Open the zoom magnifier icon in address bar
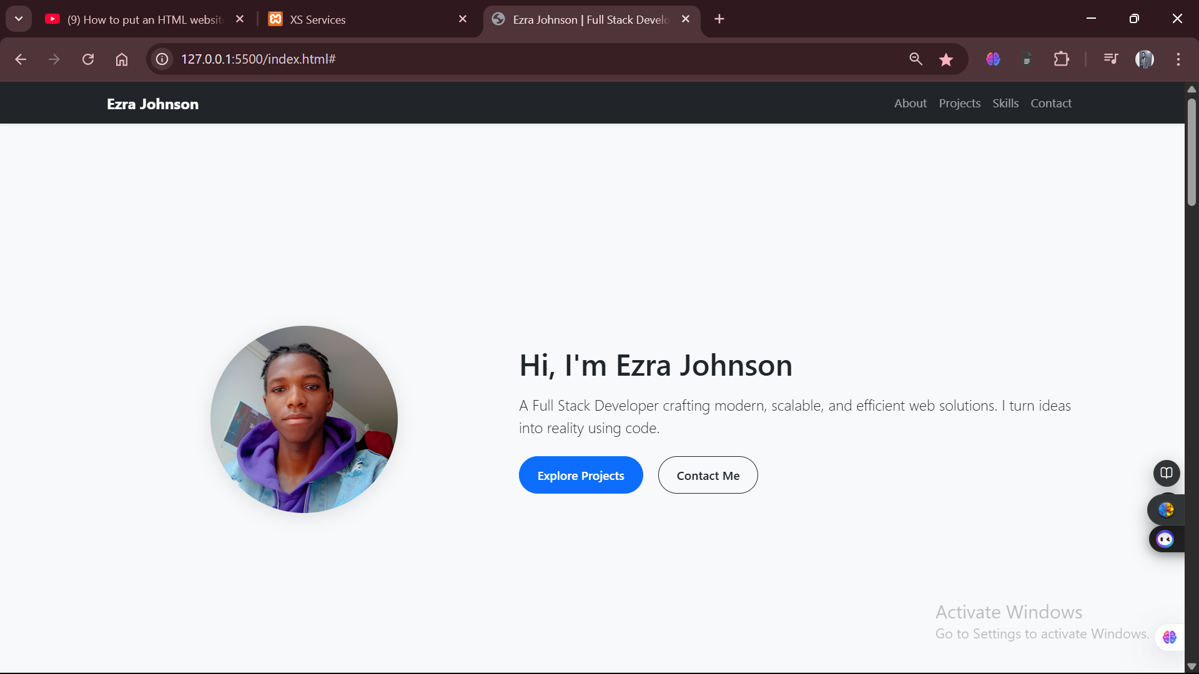This screenshot has height=674, width=1199. [915, 59]
